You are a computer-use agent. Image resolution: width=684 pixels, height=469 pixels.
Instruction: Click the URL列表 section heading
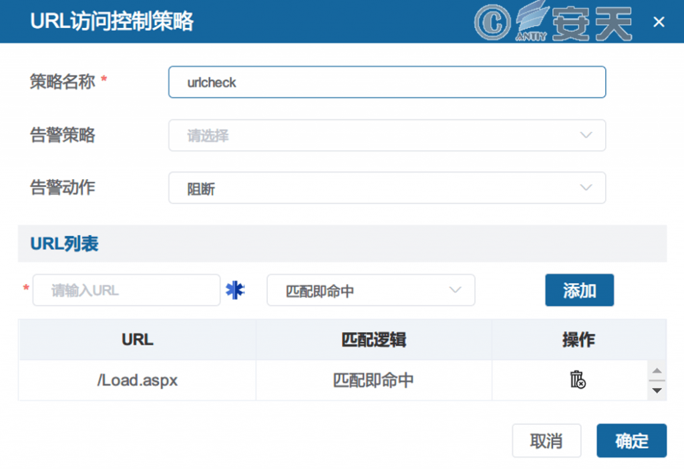point(65,244)
